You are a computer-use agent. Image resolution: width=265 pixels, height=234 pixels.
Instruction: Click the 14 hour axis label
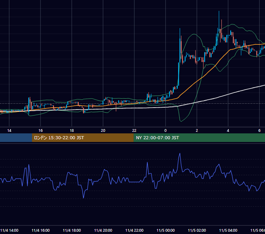pyautogui.click(x=9, y=131)
